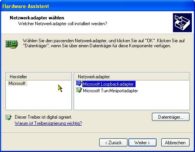Open the Datenträger... dialog
The height and width of the screenshot is (152, 195).
coord(171,117)
